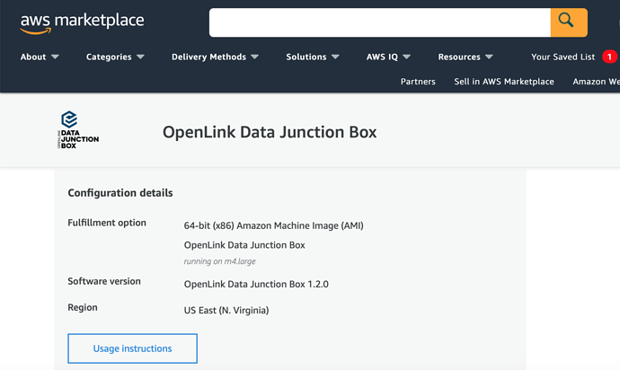This screenshot has width=620, height=370.
Task: Select the 'US East (N. Virginia)' region value
Action: [x=226, y=311]
